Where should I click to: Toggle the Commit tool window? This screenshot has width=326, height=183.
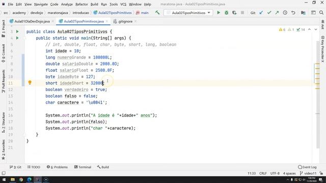4,53
